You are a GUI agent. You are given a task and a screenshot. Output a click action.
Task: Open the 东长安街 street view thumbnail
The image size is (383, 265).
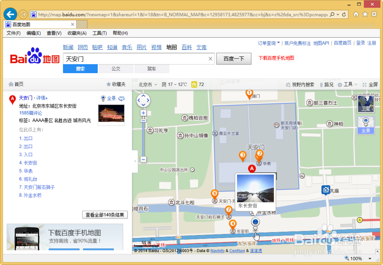255,188
